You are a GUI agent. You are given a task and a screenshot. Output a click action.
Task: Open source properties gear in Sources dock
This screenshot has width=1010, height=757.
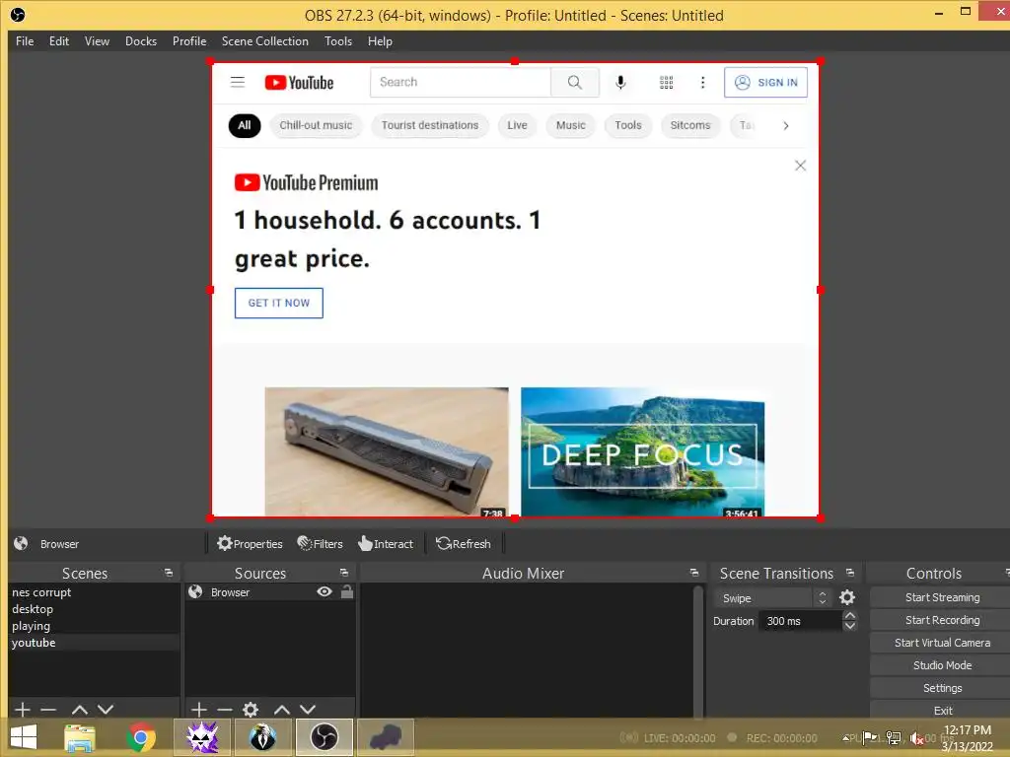click(251, 710)
